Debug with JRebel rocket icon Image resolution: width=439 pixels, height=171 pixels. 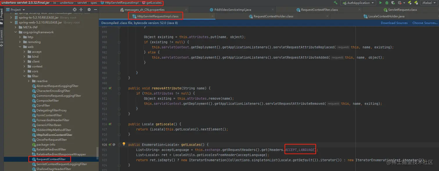pyautogui.click(x=416, y=3)
